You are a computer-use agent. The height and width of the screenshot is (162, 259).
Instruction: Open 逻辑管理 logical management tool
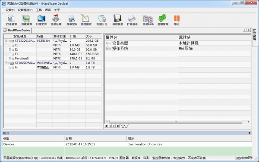tap(163, 20)
